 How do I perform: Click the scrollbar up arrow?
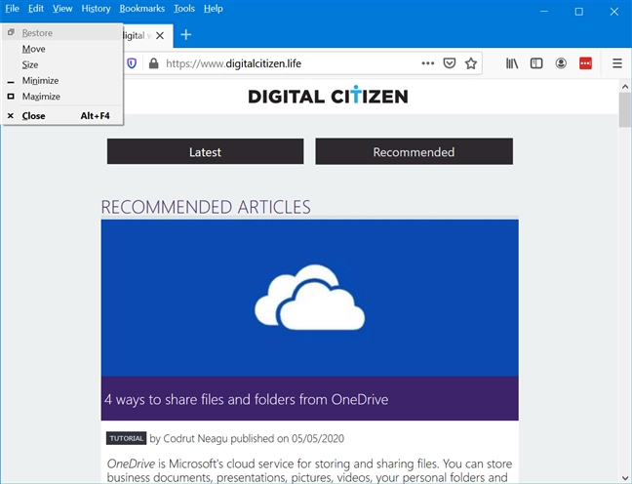[x=625, y=86]
